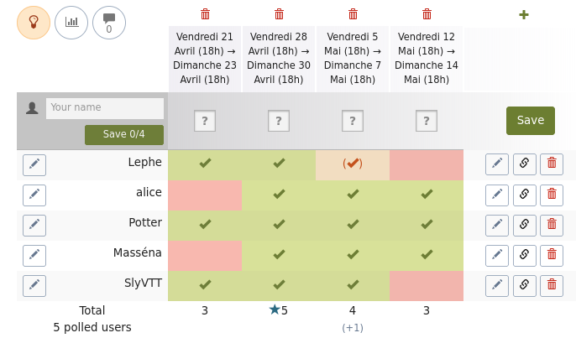Viewport: 576px width, 338px height.
Task: Delete the Vendredi 21 Avril date column
Action: [x=205, y=14]
